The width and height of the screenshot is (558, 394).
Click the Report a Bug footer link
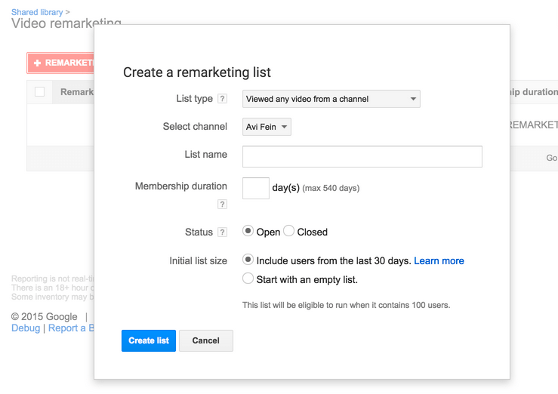(x=71, y=328)
